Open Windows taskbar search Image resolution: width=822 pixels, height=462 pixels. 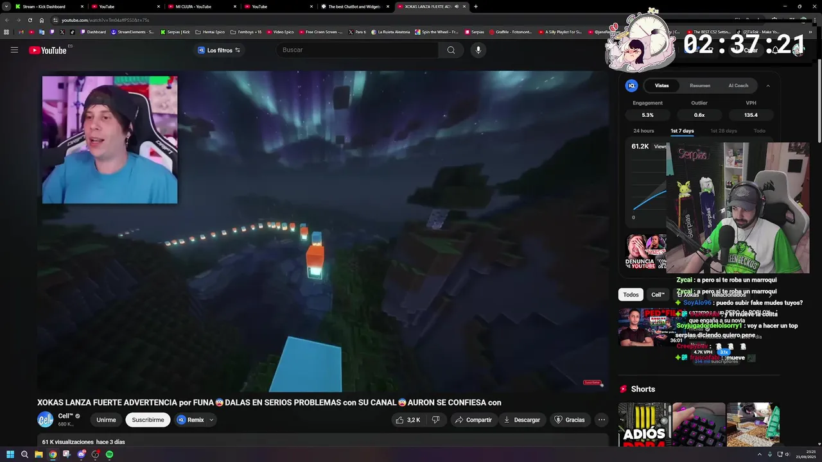(x=24, y=454)
